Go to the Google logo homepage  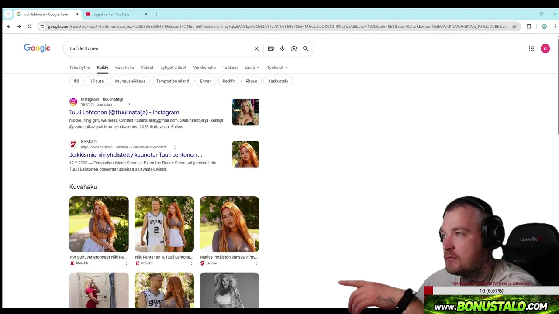(37, 48)
